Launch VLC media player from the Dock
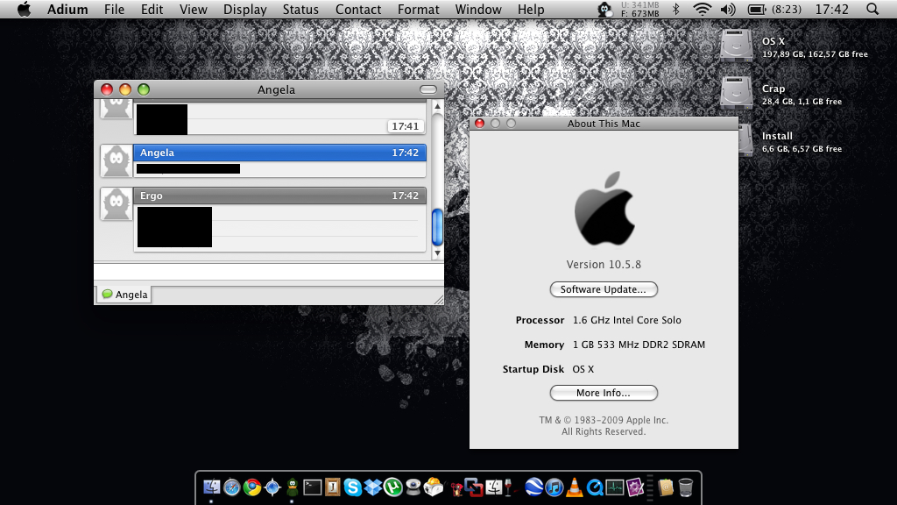The width and height of the screenshot is (897, 505). [575, 487]
